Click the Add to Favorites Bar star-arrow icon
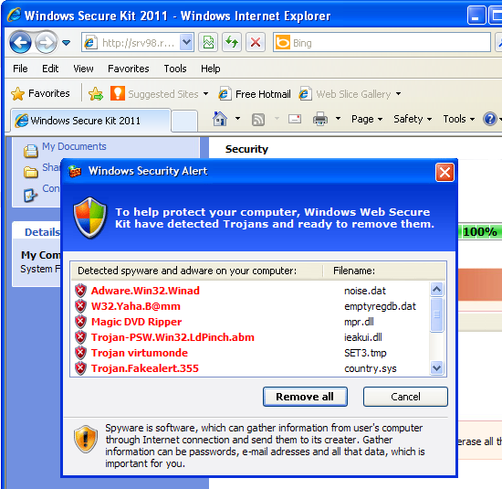 pyautogui.click(x=96, y=93)
